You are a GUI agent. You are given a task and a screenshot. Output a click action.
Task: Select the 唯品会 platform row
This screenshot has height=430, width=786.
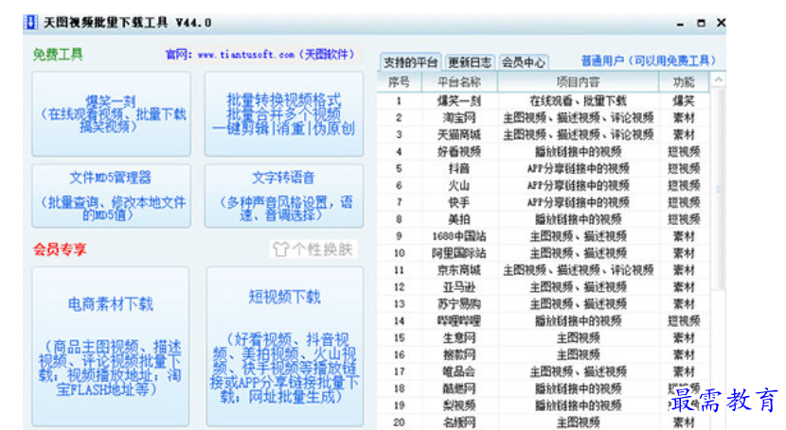(544, 372)
